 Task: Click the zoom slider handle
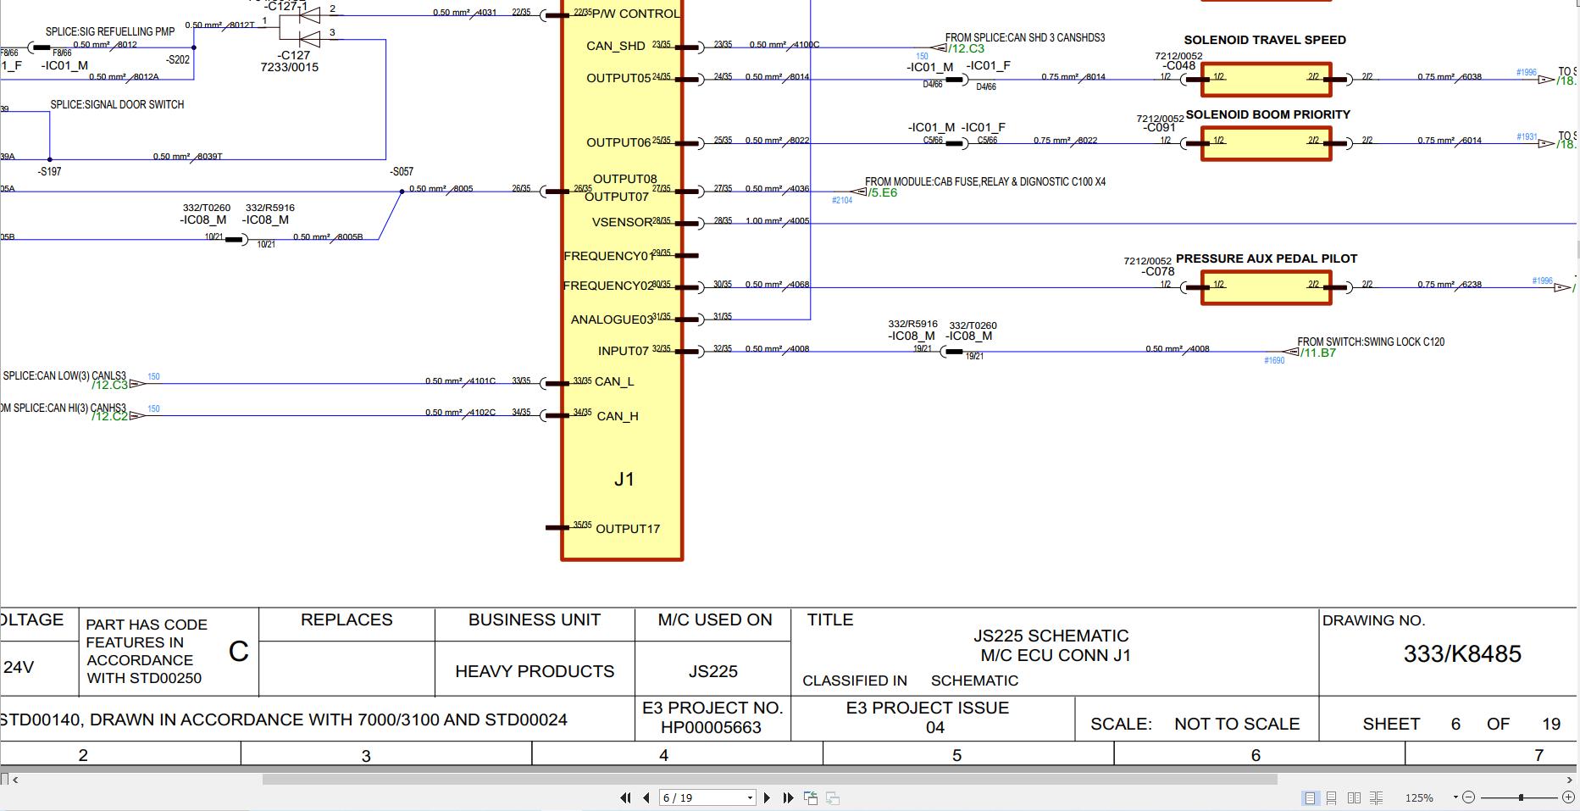click(x=1522, y=797)
